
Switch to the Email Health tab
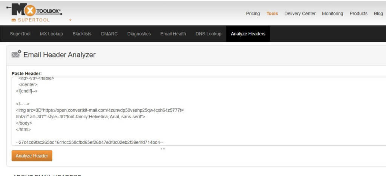click(x=173, y=34)
